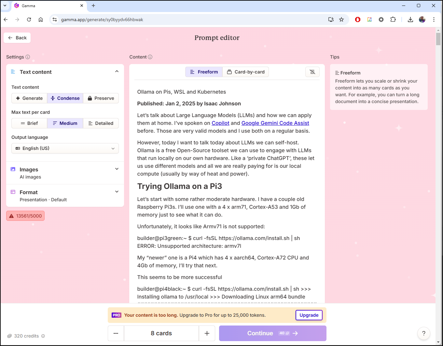443x346 pixels.
Task: Set max text per card to Detailed
Action: click(101, 123)
